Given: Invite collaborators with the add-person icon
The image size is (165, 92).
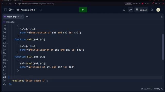Looking at the screenshot, I should pos(130,10).
